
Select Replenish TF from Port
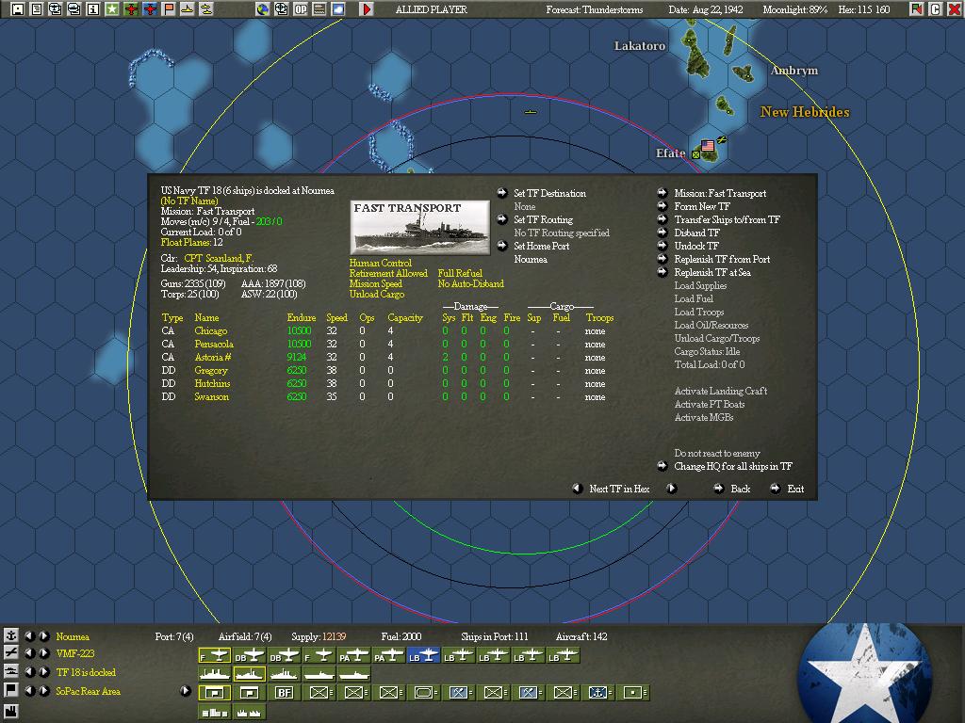722,260
